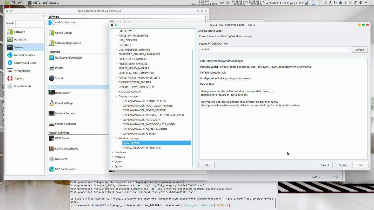
Task: Expand the Hardware tree node
Action: (112, 152)
